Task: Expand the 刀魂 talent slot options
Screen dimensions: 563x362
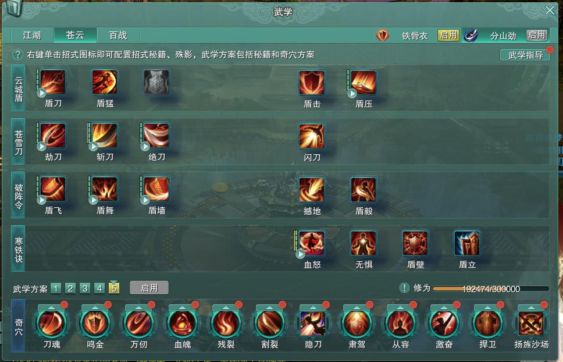Action: [51, 308]
